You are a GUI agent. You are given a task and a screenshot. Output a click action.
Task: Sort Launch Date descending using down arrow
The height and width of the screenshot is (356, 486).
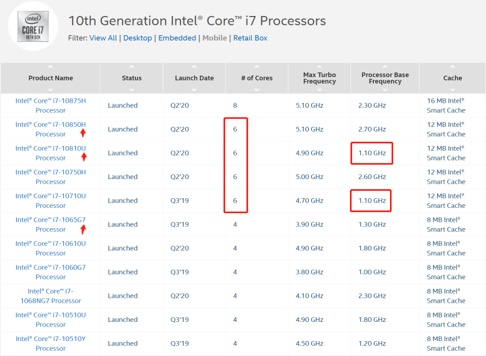coord(194,90)
